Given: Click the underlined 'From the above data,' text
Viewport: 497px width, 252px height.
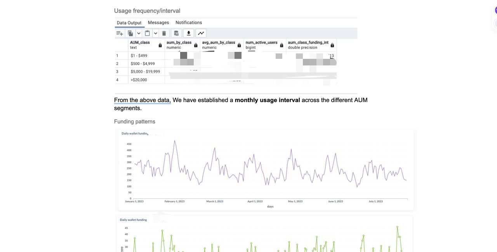Looking at the screenshot, I should [142, 100].
